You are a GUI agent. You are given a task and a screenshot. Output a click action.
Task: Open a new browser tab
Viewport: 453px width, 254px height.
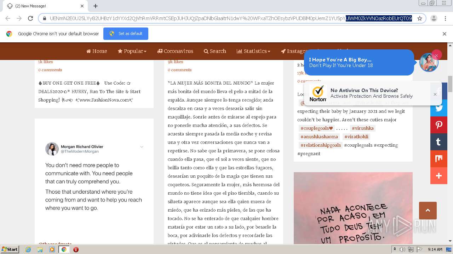coord(96,6)
